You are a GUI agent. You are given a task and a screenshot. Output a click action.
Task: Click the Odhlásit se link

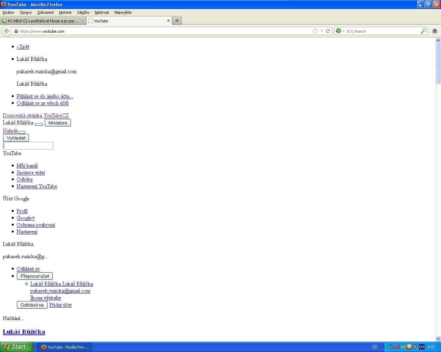[x=28, y=269]
